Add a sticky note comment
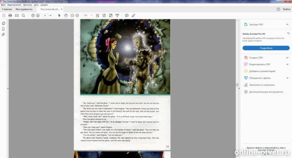 127,15
